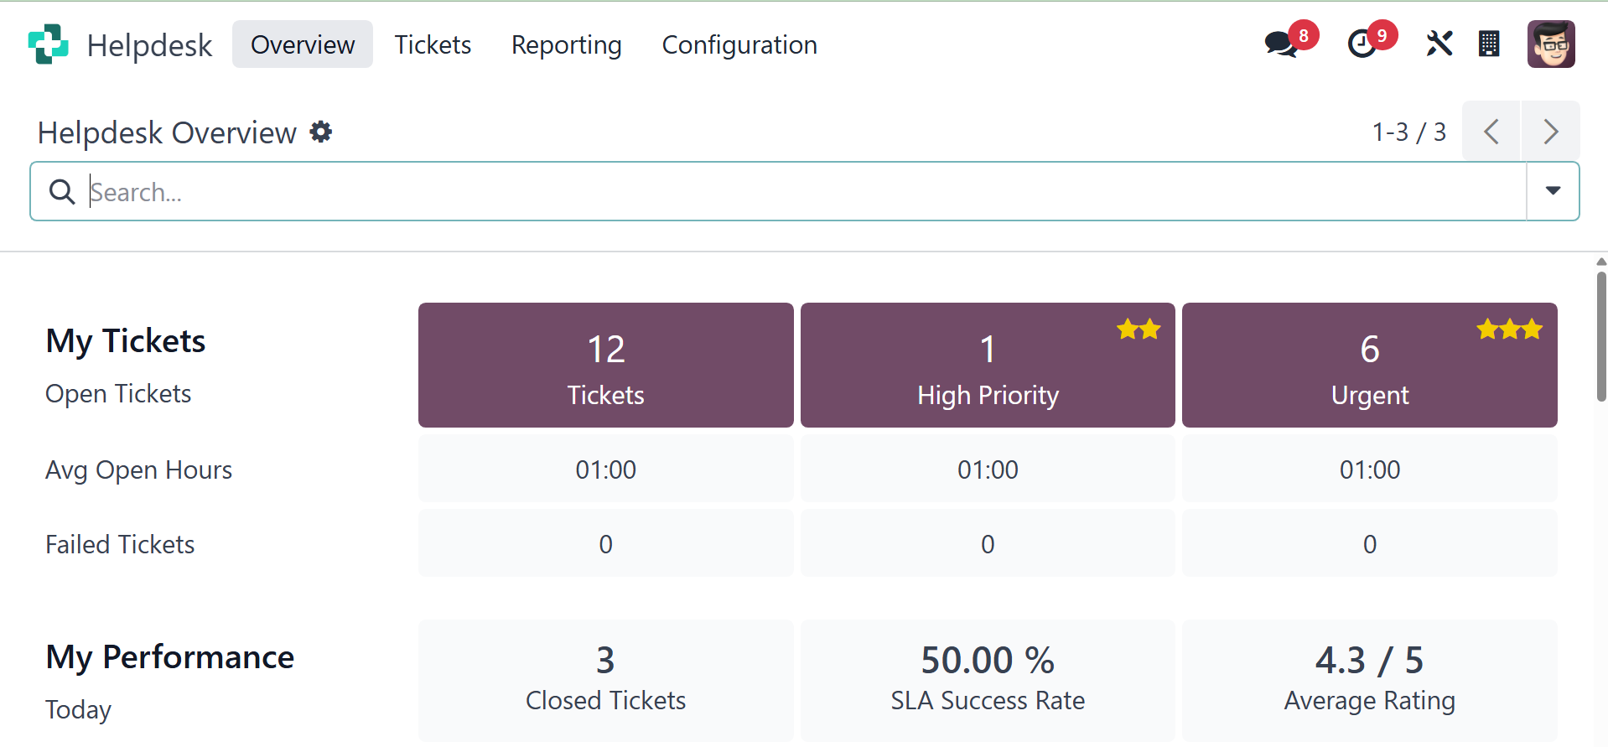The width and height of the screenshot is (1608, 747).
Task: Open the activities clock icon
Action: [1362, 44]
